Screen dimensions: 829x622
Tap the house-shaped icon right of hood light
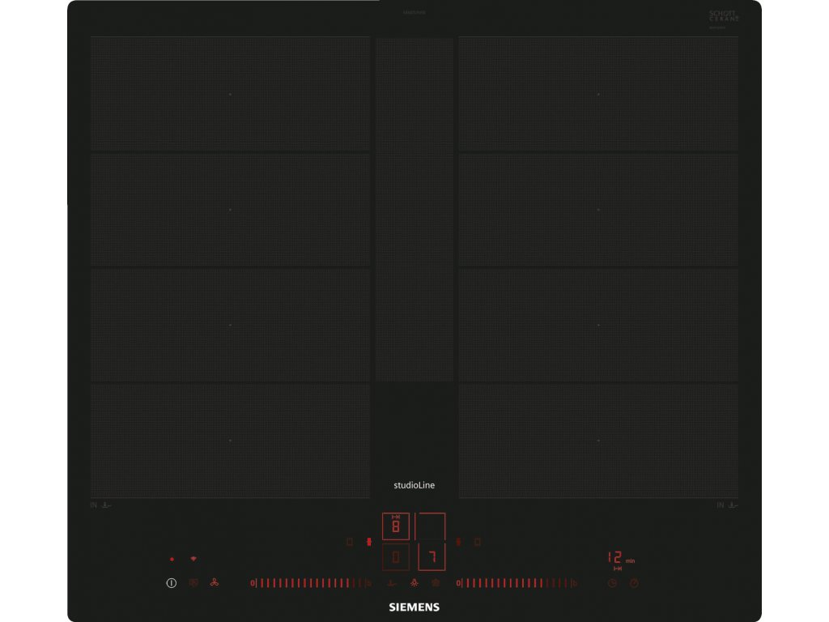[x=436, y=582]
